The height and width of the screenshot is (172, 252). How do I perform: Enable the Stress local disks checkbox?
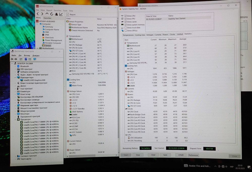[x=126, y=28]
